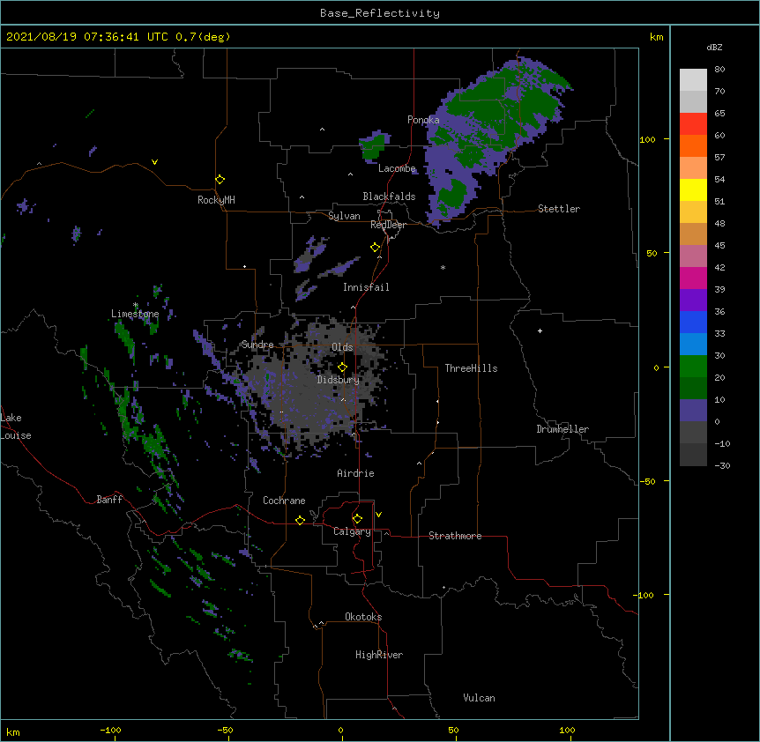760x742 pixels.
Task: Click the -100 km tick on bottom axis
Action: point(110,730)
